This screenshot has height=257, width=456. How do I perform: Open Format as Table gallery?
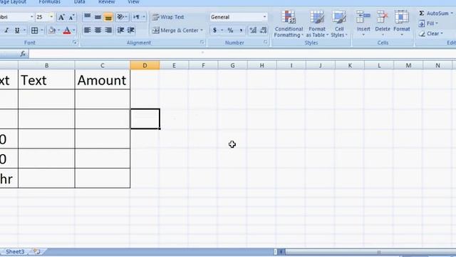click(x=316, y=24)
